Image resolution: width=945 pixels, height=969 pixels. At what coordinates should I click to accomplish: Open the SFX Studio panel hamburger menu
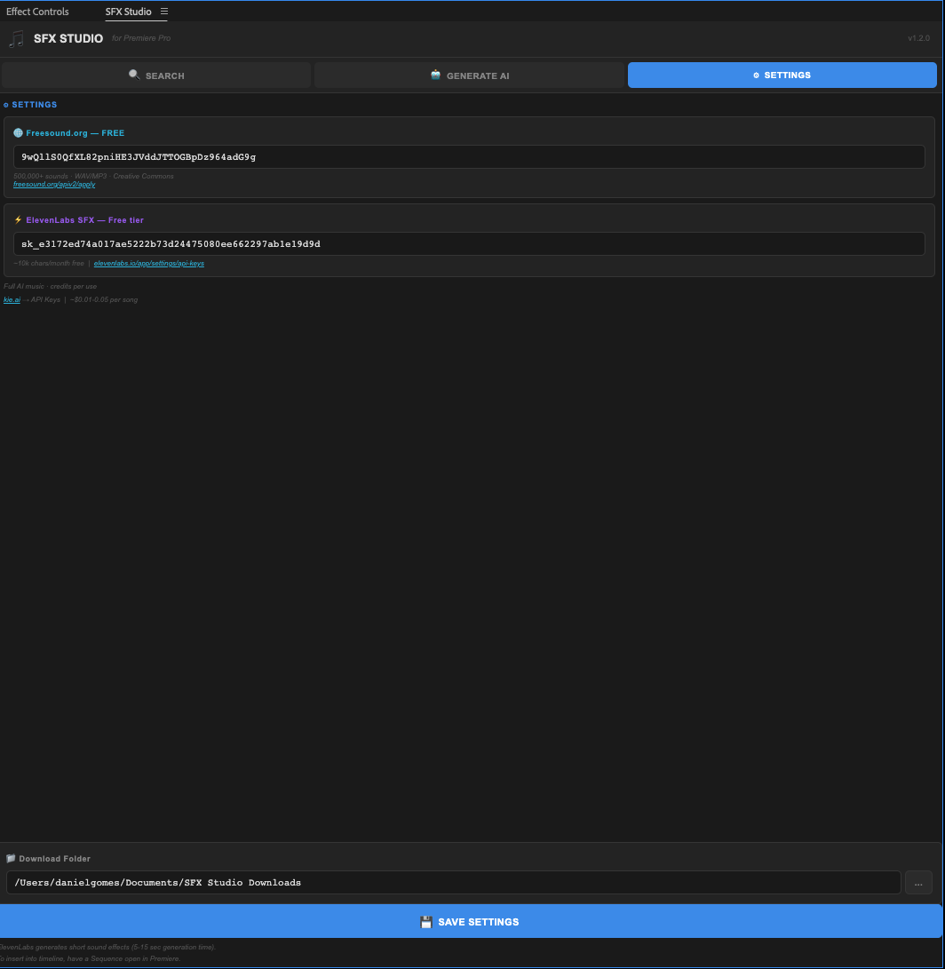click(x=164, y=12)
